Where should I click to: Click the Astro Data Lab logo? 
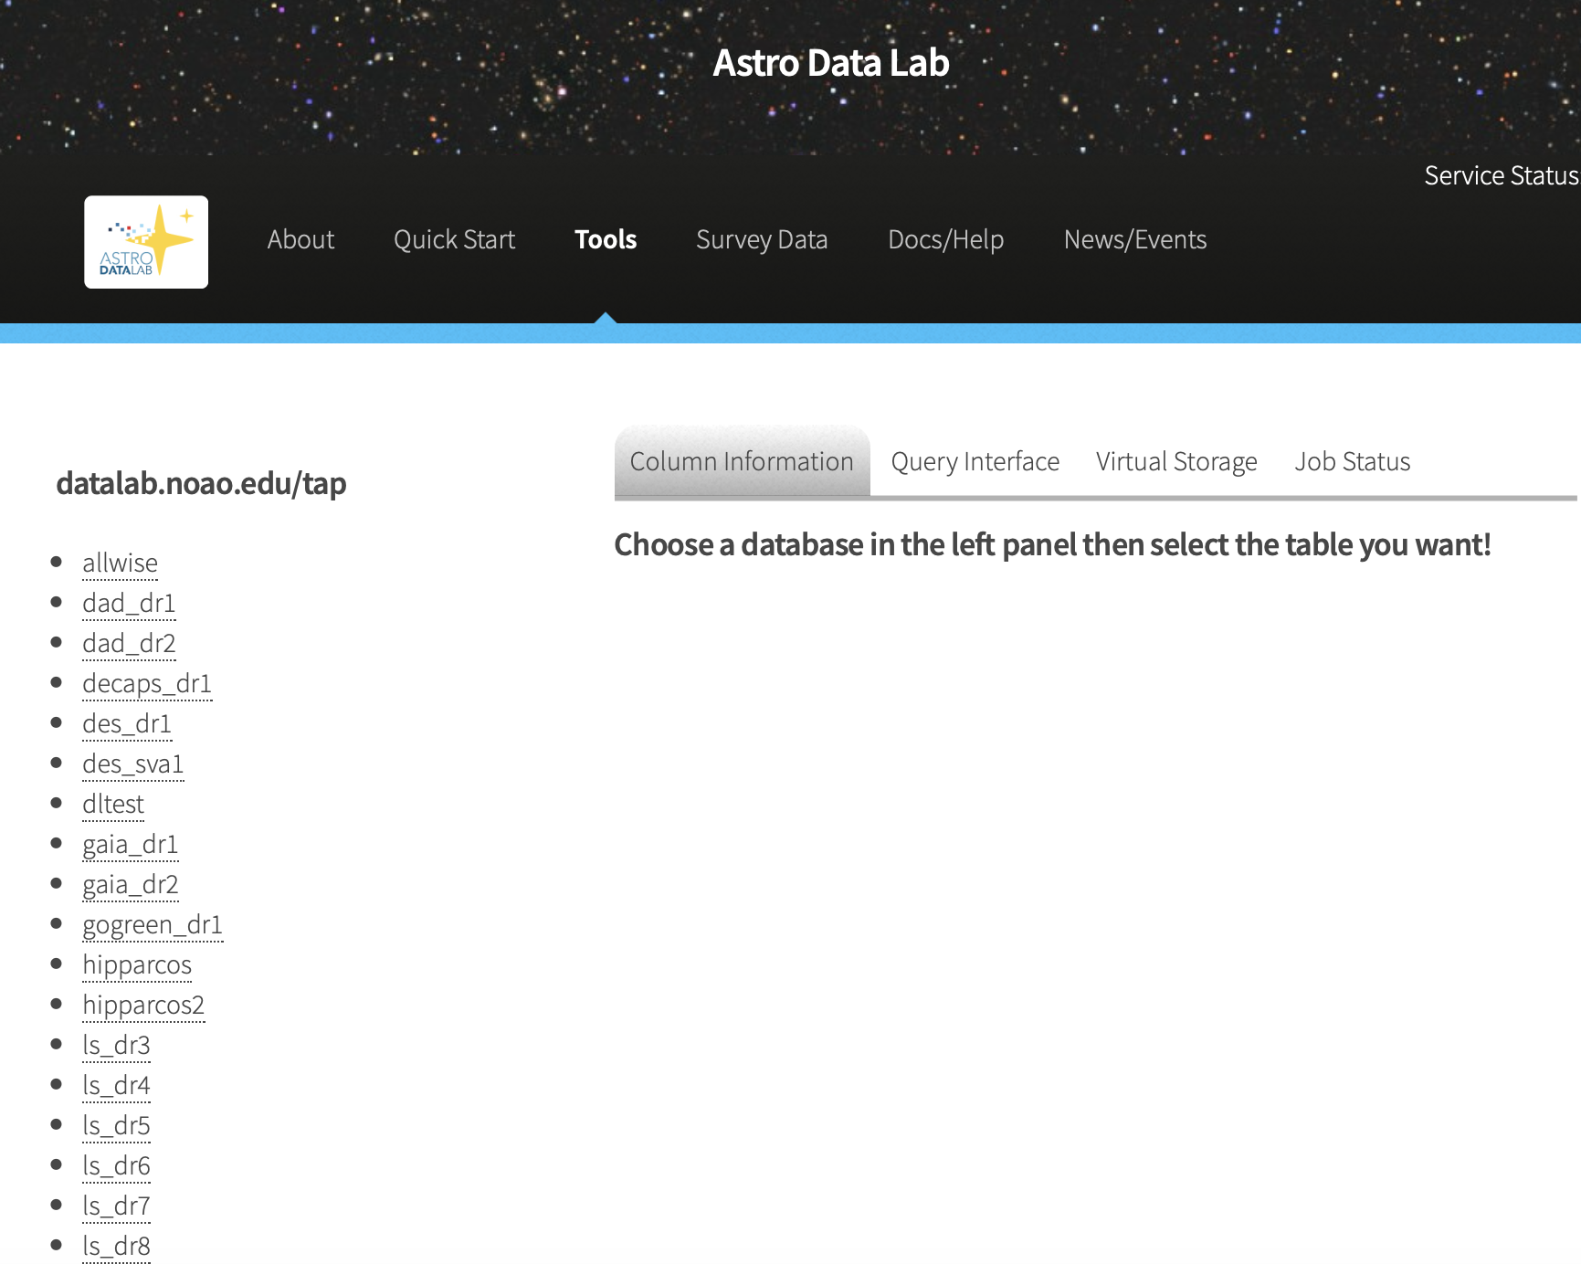tap(146, 242)
